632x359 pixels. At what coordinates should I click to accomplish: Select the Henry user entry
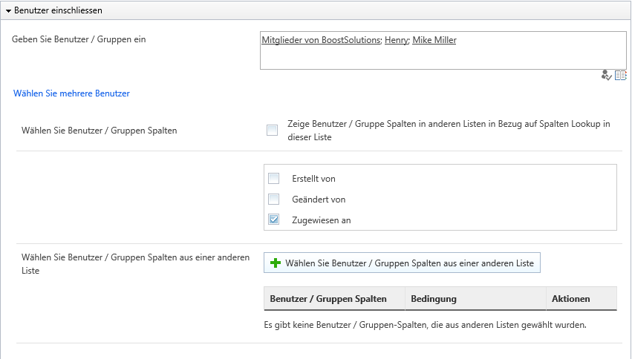[397, 40]
